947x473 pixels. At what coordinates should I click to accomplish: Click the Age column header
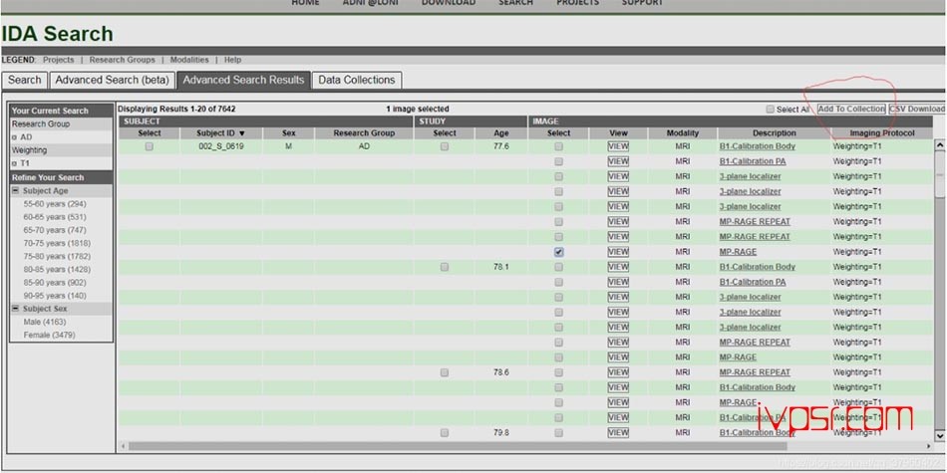pos(501,133)
